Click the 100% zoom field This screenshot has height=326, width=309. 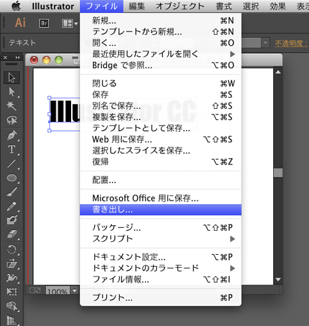click(x=57, y=291)
